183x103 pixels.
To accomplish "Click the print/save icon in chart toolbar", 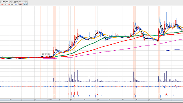I will 15,2.
